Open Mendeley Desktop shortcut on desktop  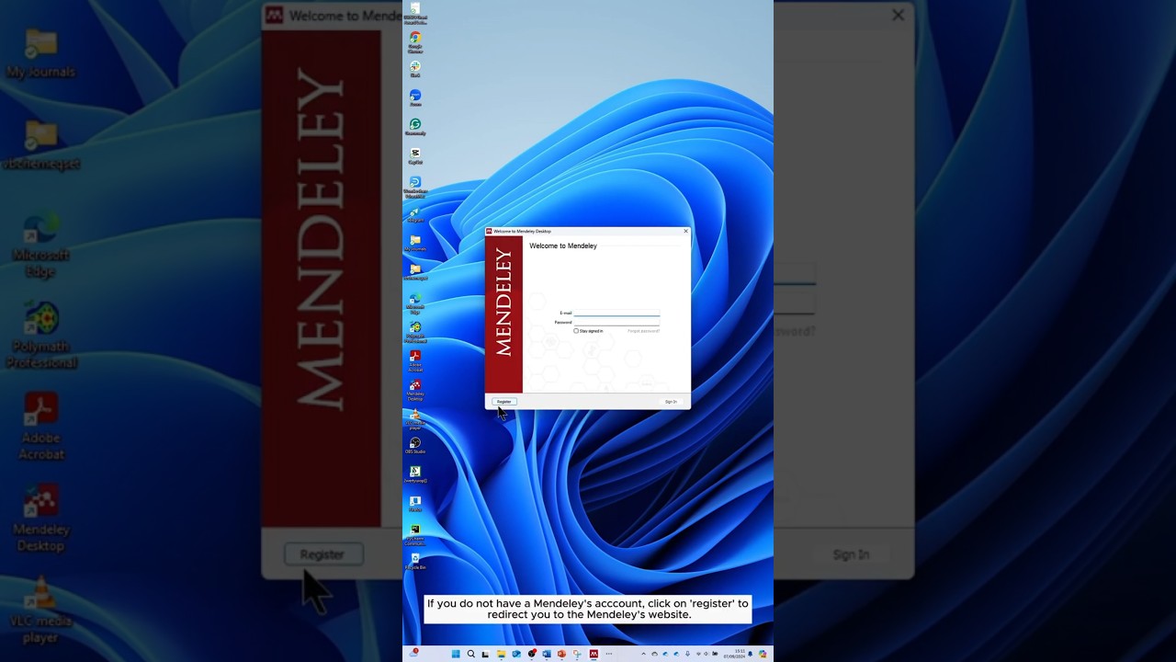pyautogui.click(x=415, y=390)
